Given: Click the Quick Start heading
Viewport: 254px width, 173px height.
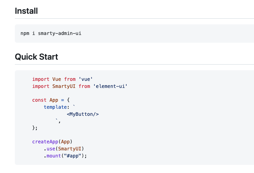Looking at the screenshot, I should click(36, 56).
